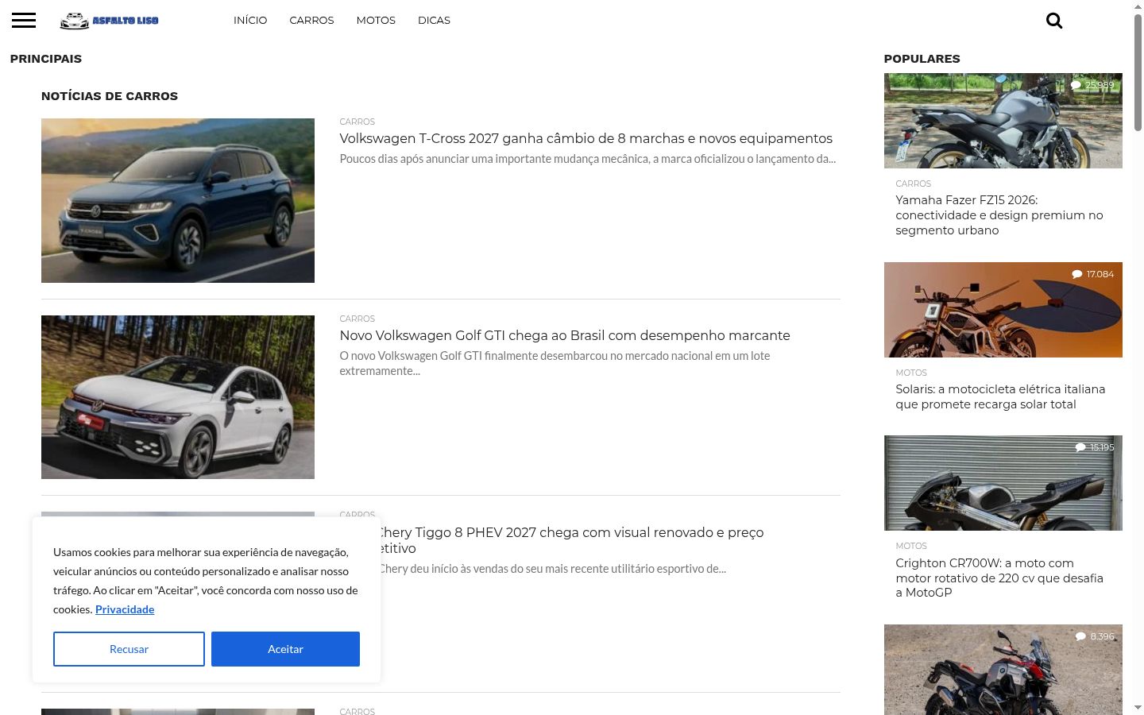The image size is (1144, 715).
Task: Click the T-Cross article excerpt text
Action: [588, 159]
